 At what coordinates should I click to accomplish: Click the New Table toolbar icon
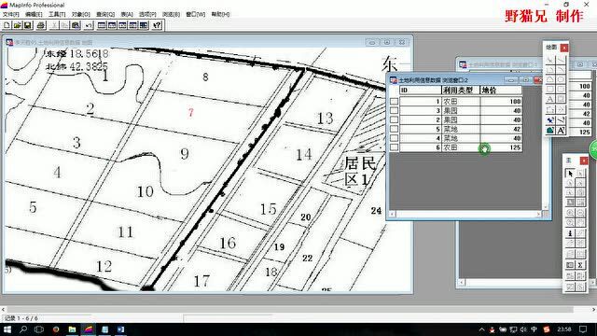(7, 25)
